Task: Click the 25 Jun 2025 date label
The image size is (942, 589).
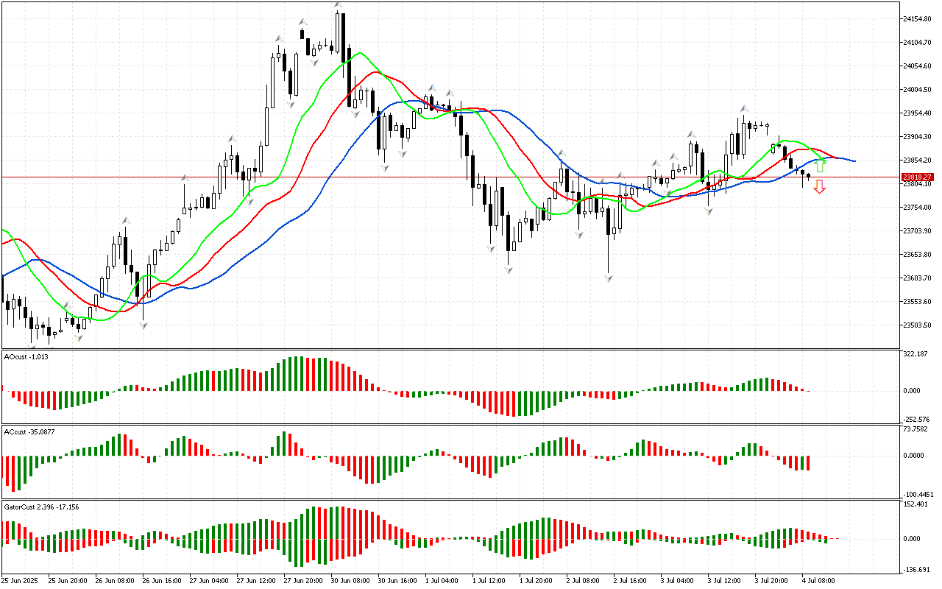Action: (x=22, y=580)
